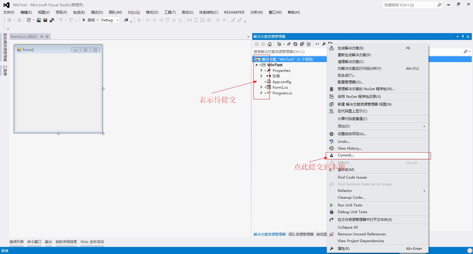Choose Commit... in context menu
Image resolution: width=473 pixels, height=254 pixels.
(377, 155)
